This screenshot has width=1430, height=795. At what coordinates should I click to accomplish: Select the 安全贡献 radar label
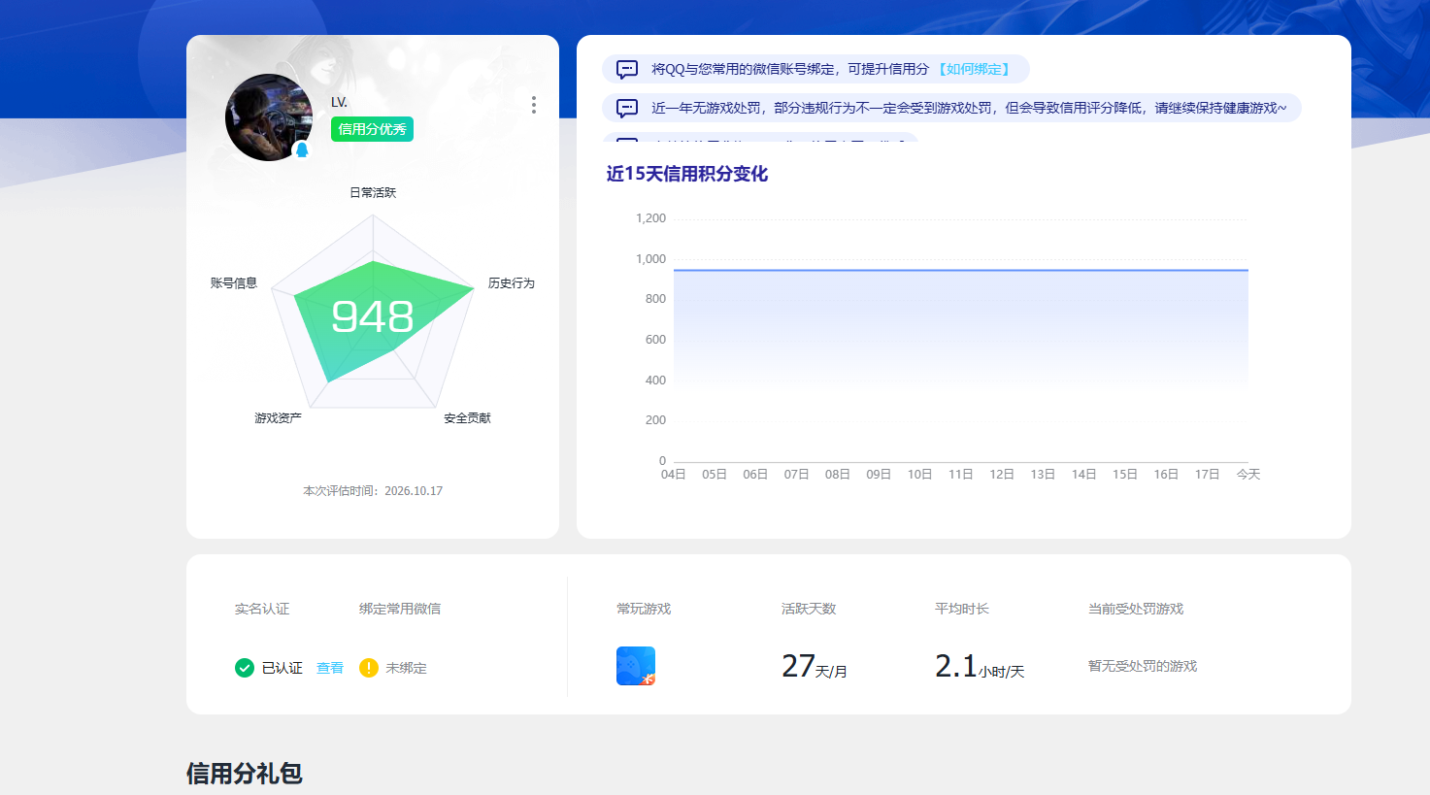tap(467, 418)
